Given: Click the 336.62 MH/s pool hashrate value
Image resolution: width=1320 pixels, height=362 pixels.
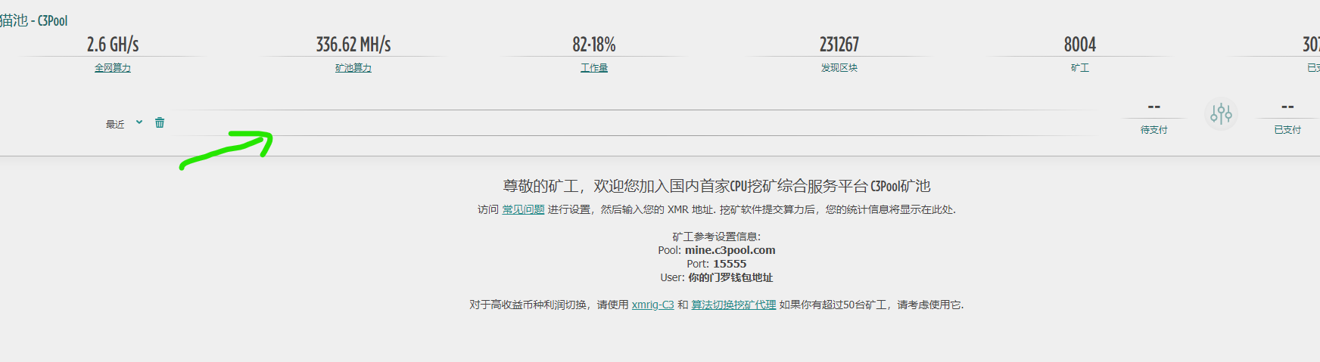Looking at the screenshot, I should tap(353, 45).
